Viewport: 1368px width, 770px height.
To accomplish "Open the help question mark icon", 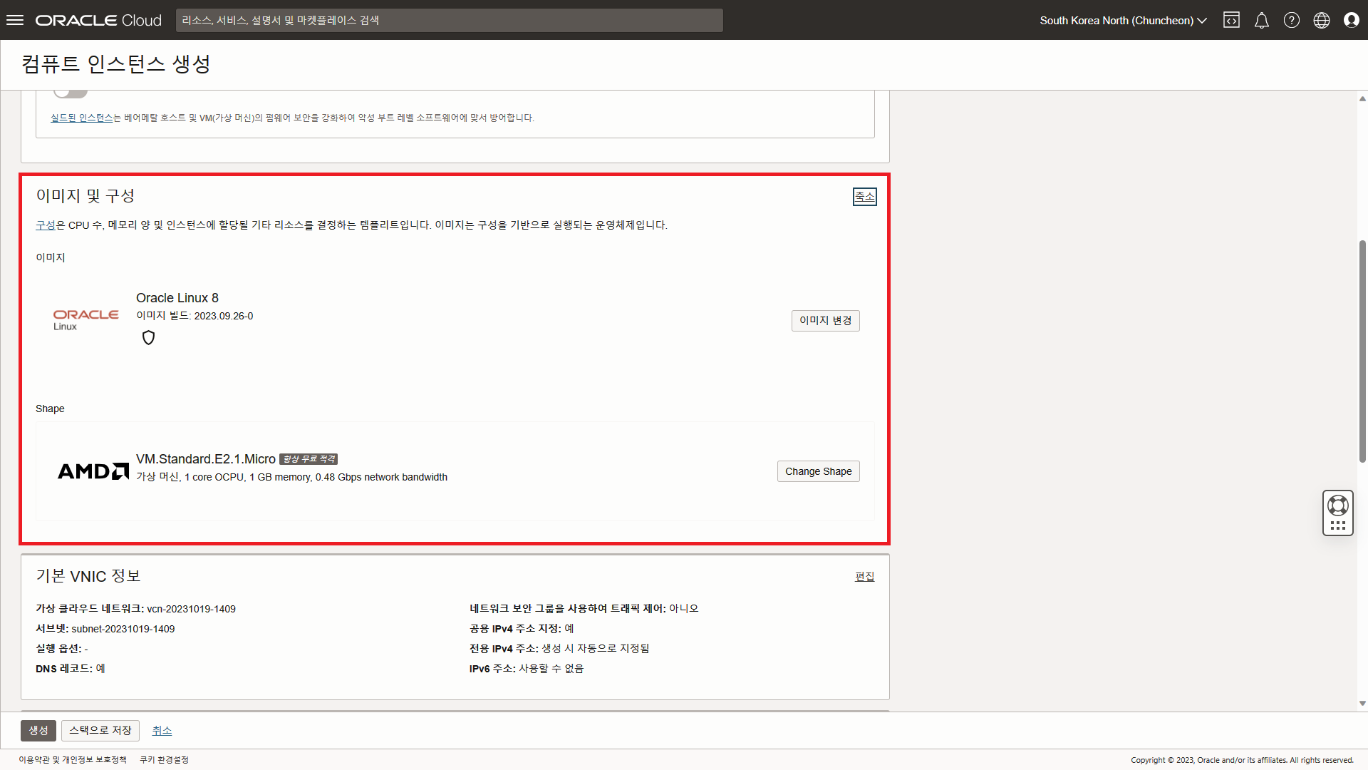I will click(1291, 20).
